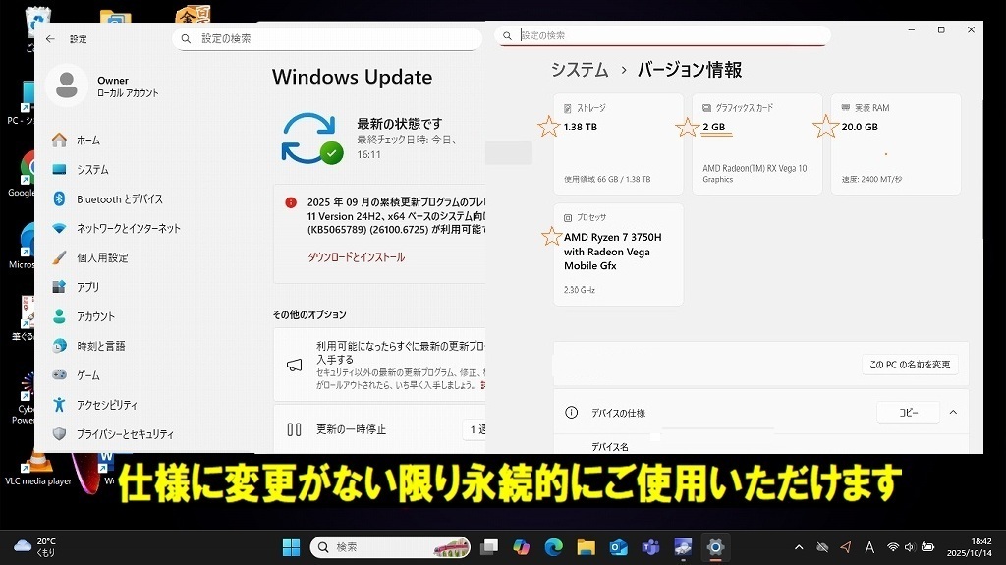The image size is (1006, 565).
Task: Click the 2.30 GHz processor speed text
Action: click(x=580, y=290)
